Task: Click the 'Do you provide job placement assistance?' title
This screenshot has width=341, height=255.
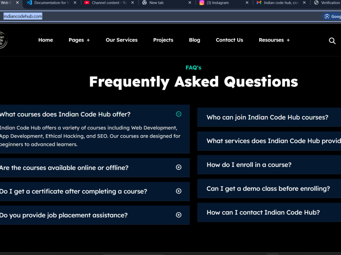Action: click(x=63, y=215)
